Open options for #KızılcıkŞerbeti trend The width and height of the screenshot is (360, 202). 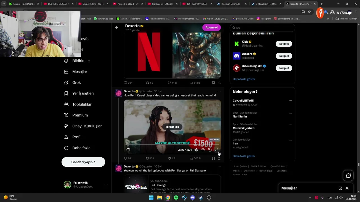click(x=290, y=125)
